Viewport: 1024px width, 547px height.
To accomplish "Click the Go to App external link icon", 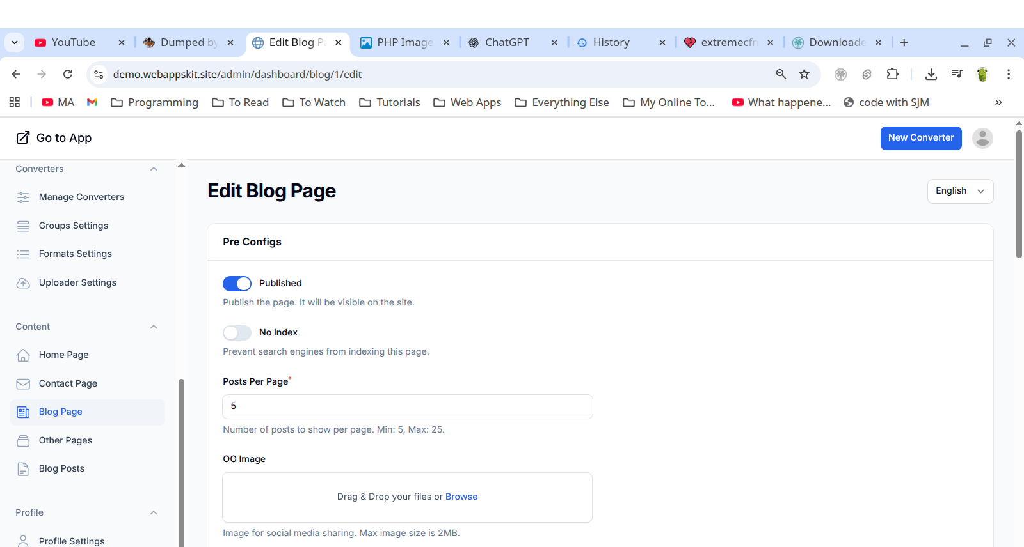I will click(x=23, y=138).
